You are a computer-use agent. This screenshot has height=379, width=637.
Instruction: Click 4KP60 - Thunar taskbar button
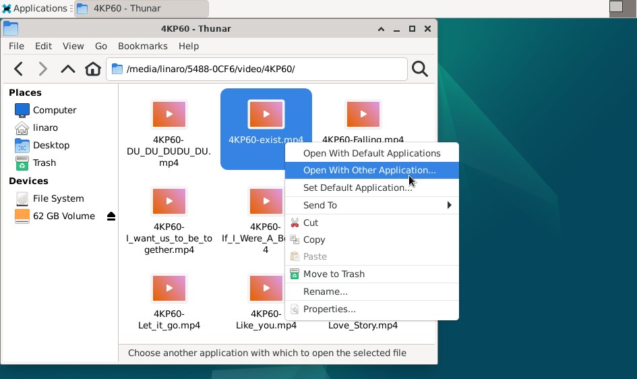pos(142,9)
